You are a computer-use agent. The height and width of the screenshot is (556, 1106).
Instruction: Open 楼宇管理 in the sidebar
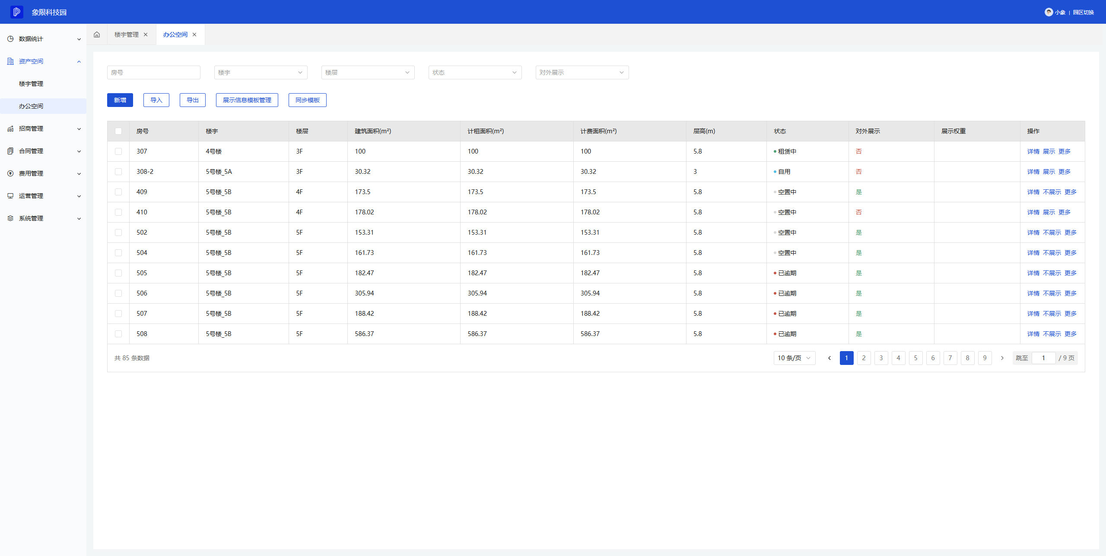[31, 84]
